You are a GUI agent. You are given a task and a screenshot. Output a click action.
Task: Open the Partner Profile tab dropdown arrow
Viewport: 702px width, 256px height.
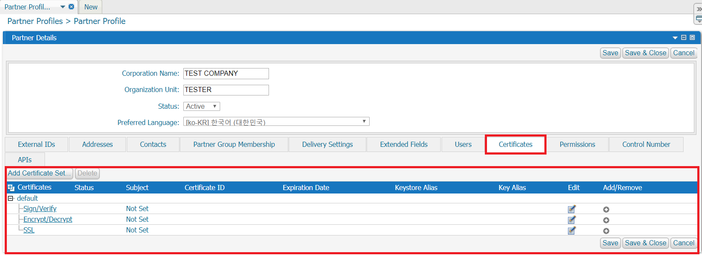63,7
